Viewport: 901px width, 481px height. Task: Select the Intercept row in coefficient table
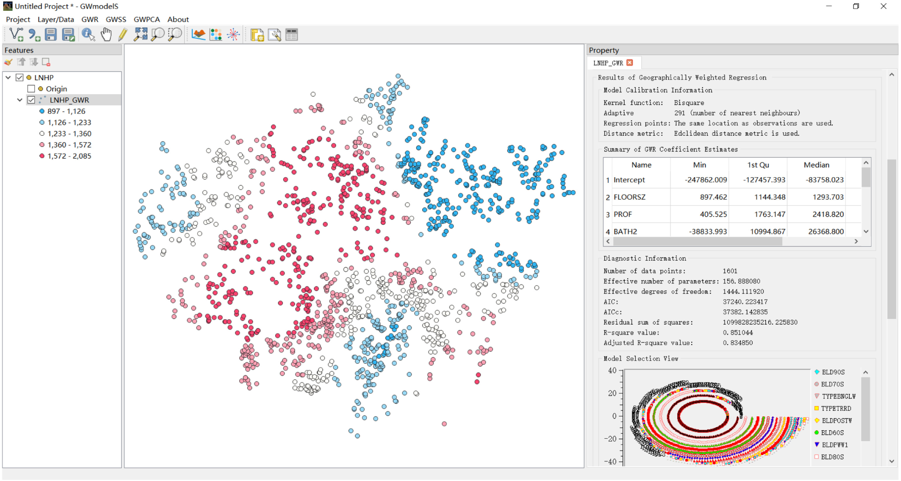(629, 180)
